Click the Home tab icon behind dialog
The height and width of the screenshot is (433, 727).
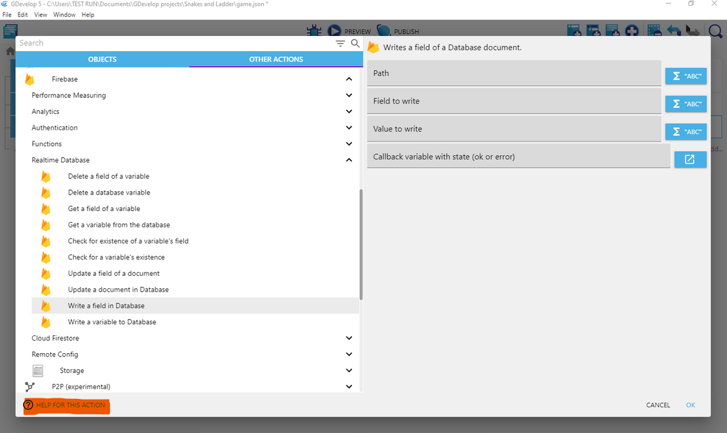coord(10,51)
